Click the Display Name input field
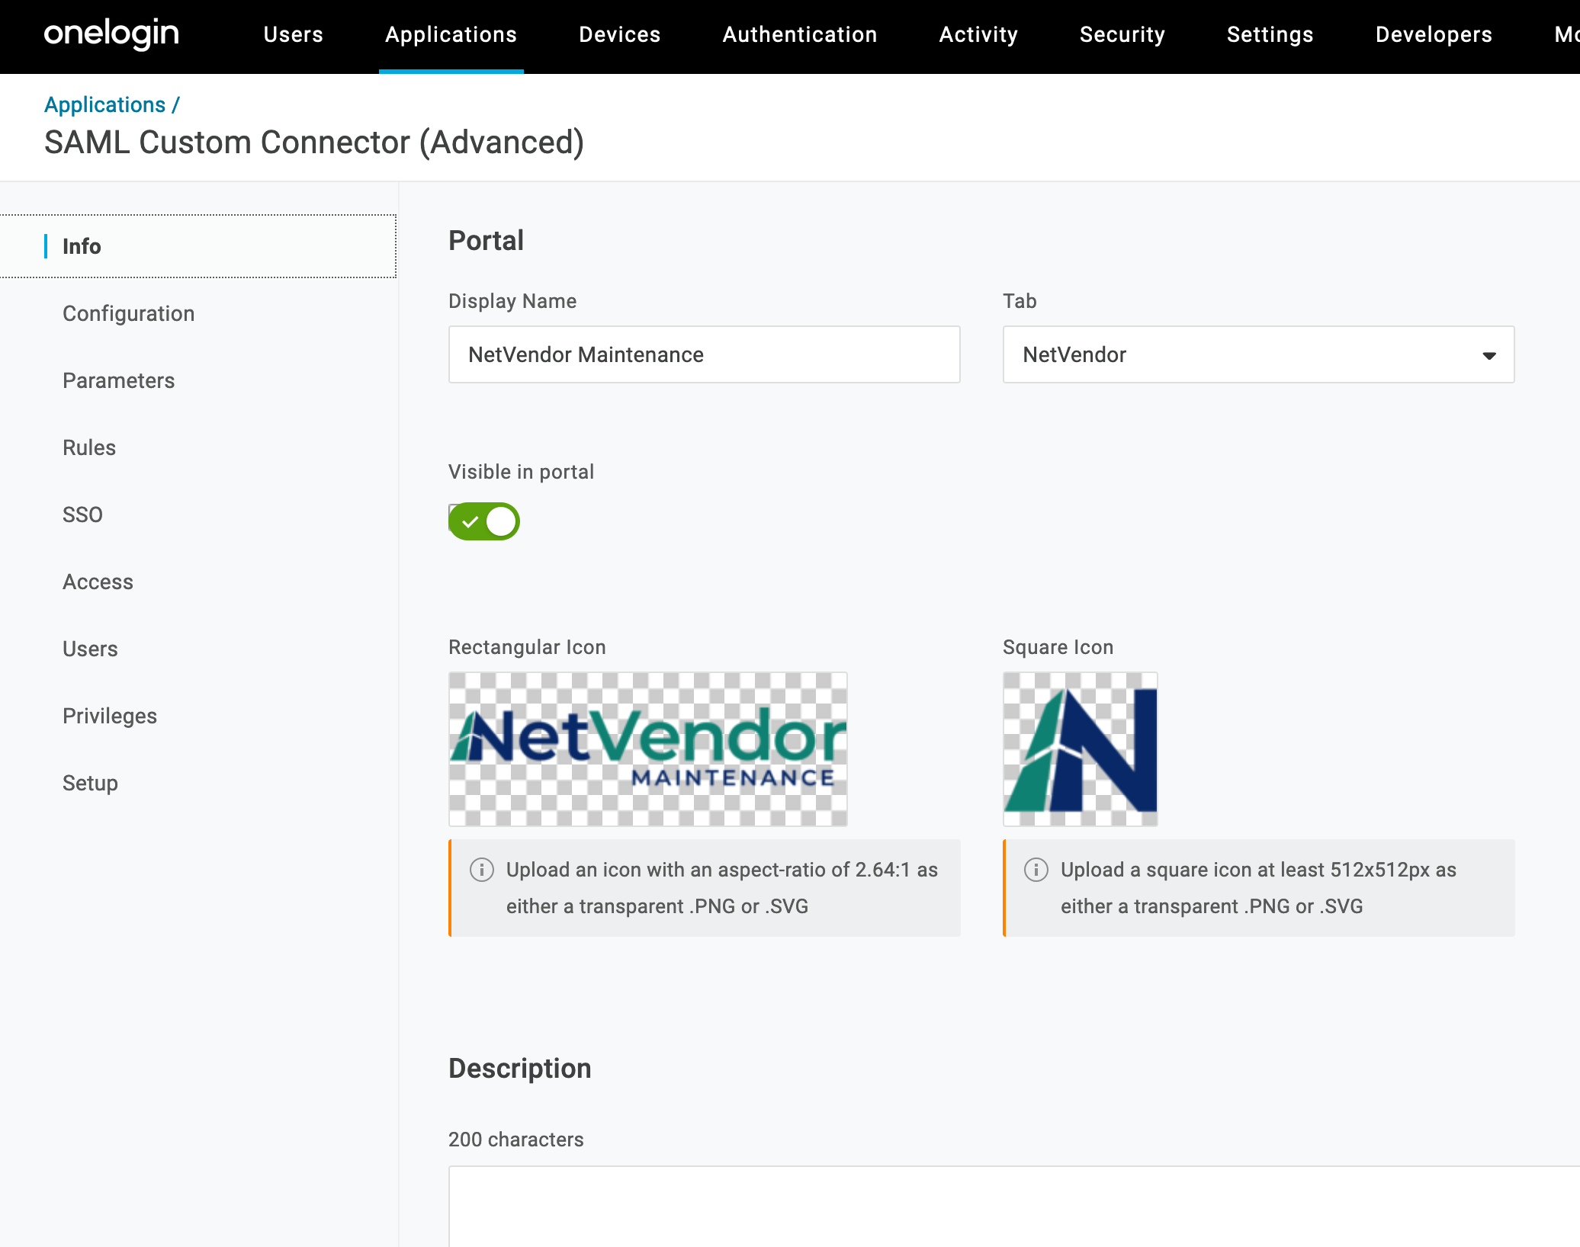The height and width of the screenshot is (1247, 1580). coord(704,354)
